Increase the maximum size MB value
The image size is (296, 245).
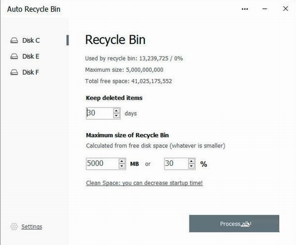tap(122, 161)
